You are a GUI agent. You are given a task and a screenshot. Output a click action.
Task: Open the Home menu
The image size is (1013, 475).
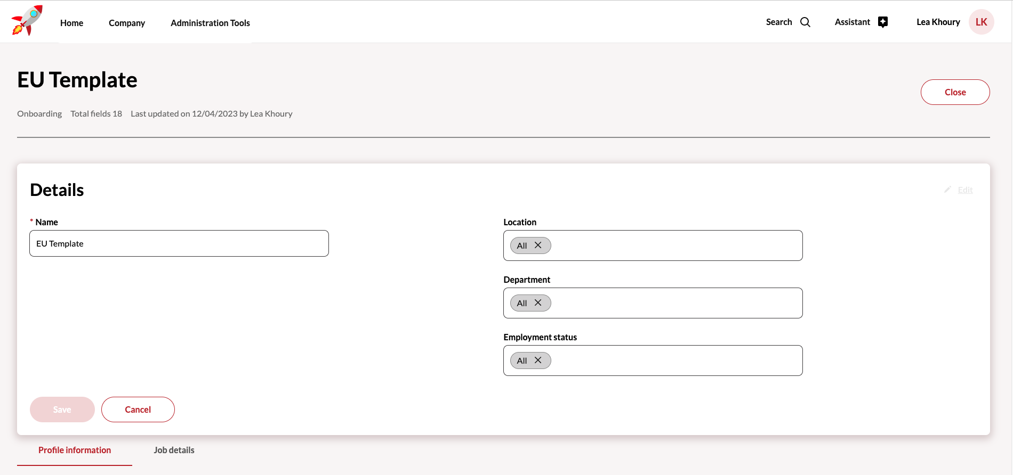(71, 23)
